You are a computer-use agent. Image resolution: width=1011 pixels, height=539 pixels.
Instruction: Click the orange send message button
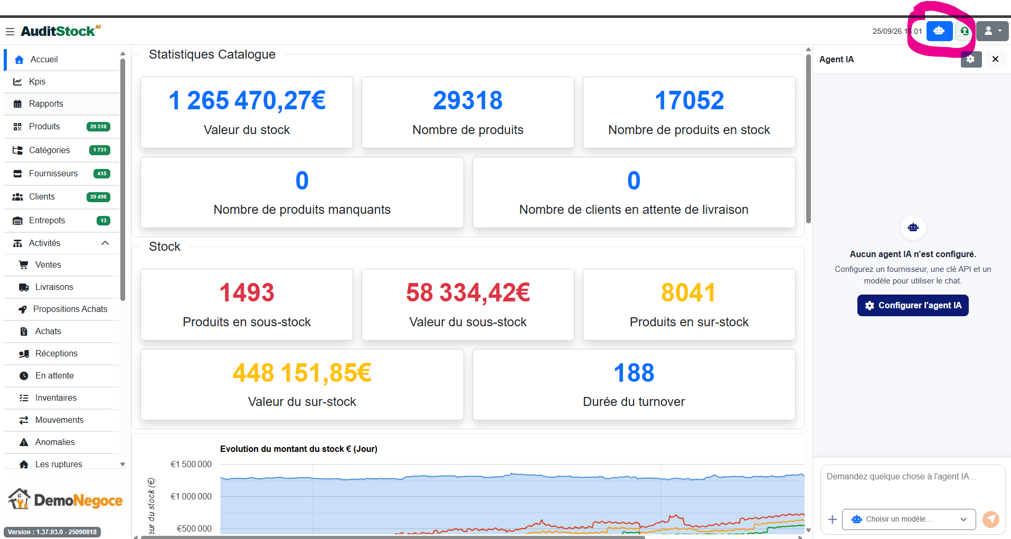(991, 519)
